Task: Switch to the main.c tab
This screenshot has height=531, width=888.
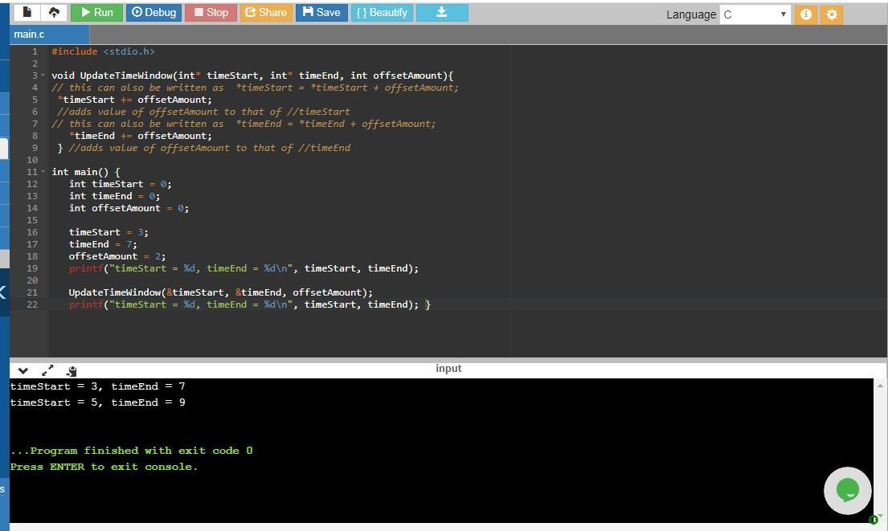Action: pyautogui.click(x=29, y=34)
